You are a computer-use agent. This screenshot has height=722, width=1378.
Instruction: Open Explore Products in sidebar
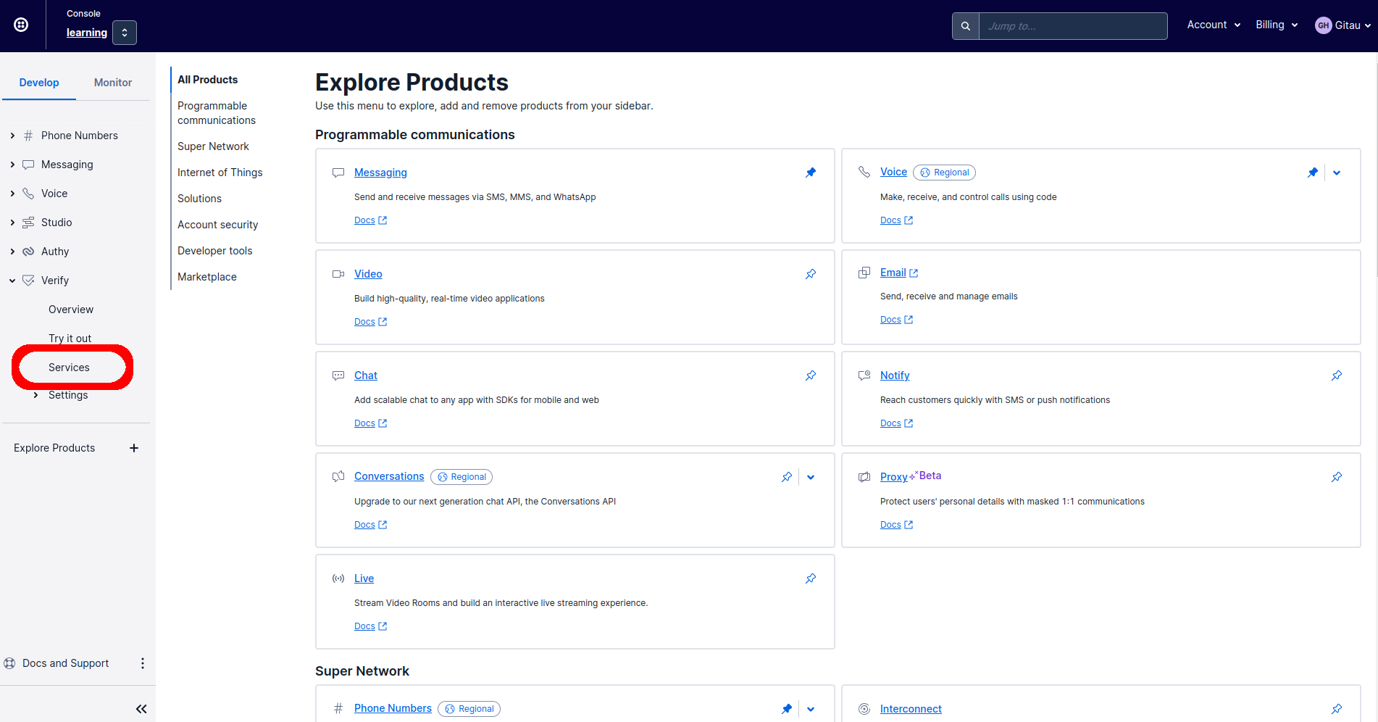tap(54, 448)
